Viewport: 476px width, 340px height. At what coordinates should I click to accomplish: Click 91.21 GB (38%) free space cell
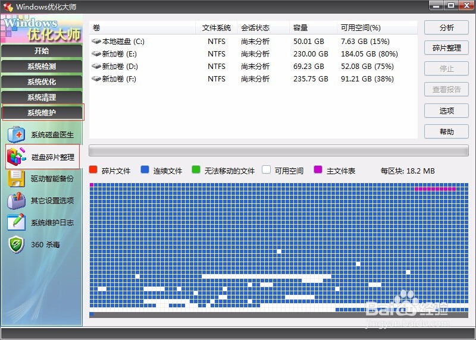point(367,79)
